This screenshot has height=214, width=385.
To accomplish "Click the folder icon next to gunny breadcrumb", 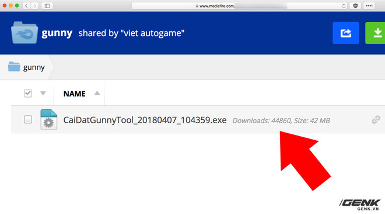I will 14,67.
